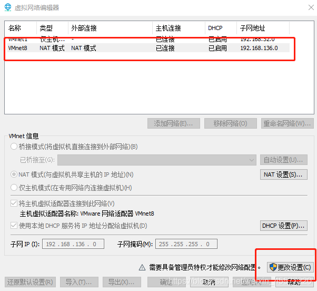The image size is (317, 291).
Task: Click the 重命名网络(W) button
Action: pyautogui.click(x=288, y=123)
